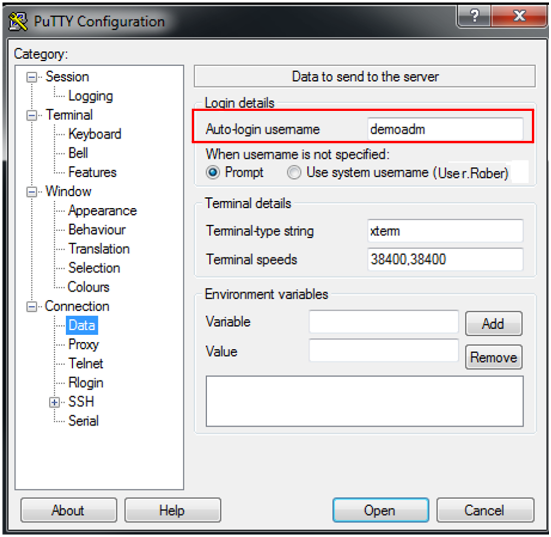Open the Translation category
551x537 pixels.
click(99, 249)
